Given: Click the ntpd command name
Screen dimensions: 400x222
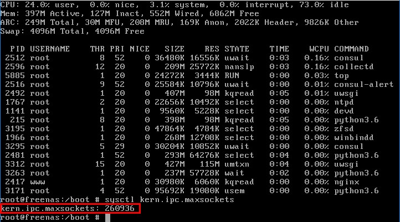Looking at the screenshot, I should point(344,102).
